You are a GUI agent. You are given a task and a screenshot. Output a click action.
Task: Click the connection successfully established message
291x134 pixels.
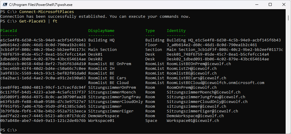point(95,17)
